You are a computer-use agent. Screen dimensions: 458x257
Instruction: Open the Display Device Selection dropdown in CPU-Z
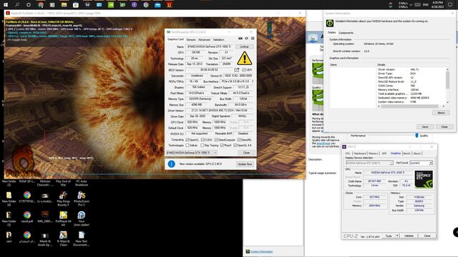pos(369,163)
